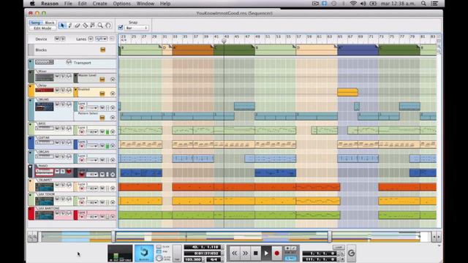Open Trumpet Lane 1 dropdown
468x263 pixels.
coord(92,188)
